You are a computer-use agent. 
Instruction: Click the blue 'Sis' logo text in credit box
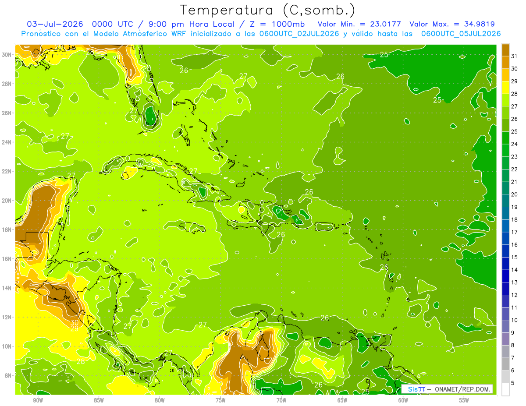(x=412, y=389)
